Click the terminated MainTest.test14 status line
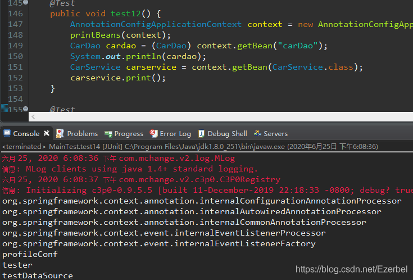This screenshot has height=280, width=413. (x=190, y=147)
